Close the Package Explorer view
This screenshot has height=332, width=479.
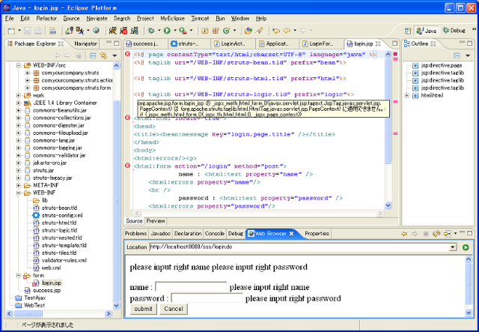point(61,43)
